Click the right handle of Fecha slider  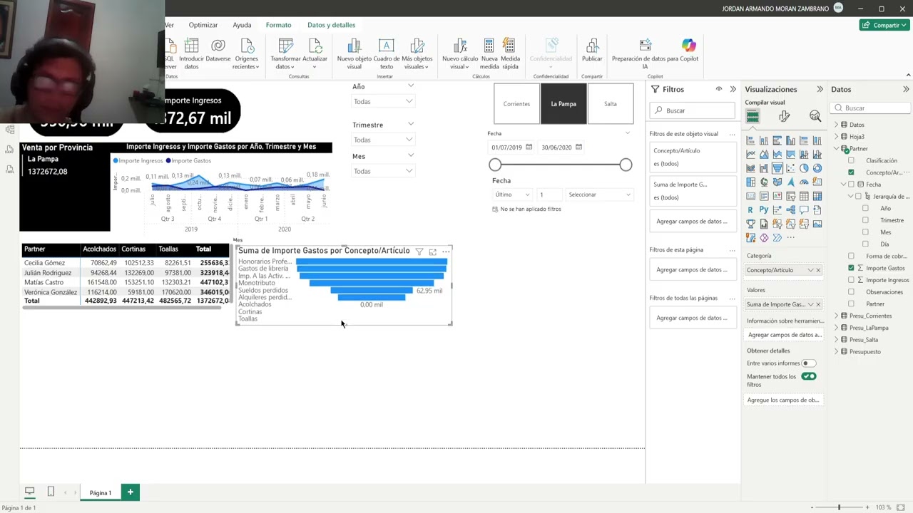(x=626, y=165)
